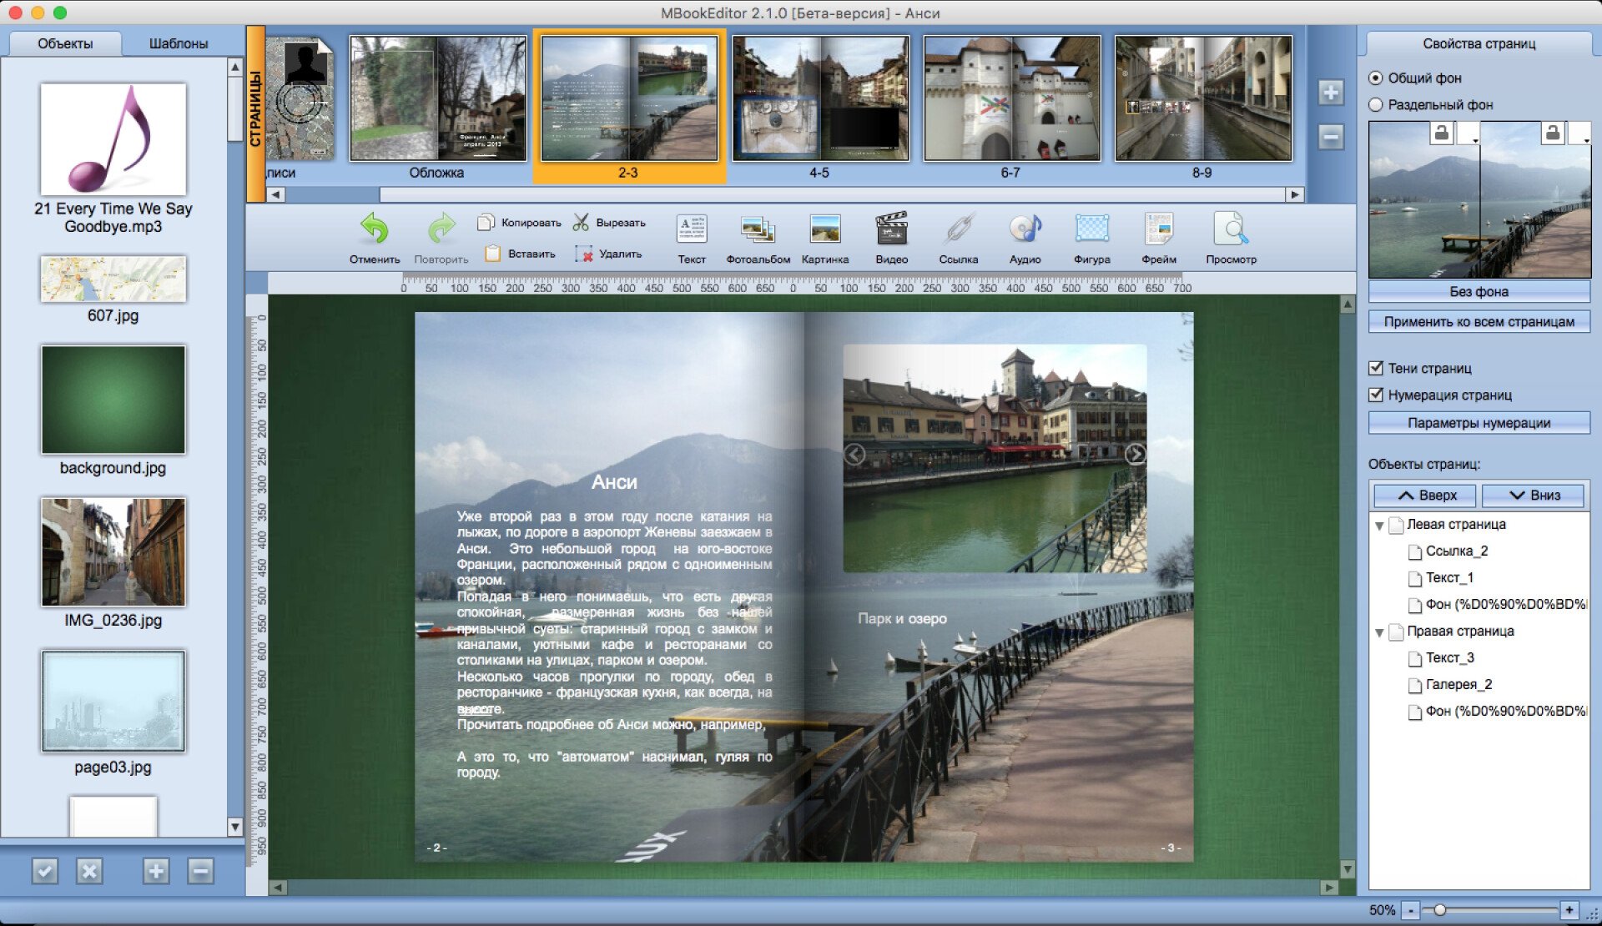Click the Undo (Отменить) arrow icon
The width and height of the screenshot is (1602, 926).
click(x=374, y=229)
